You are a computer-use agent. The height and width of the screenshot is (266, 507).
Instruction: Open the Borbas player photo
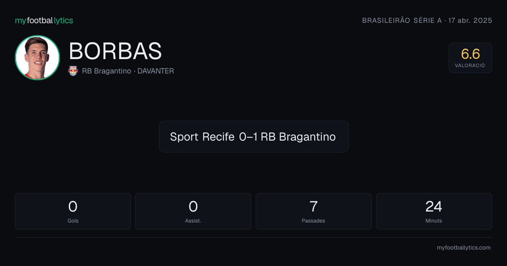click(37, 58)
